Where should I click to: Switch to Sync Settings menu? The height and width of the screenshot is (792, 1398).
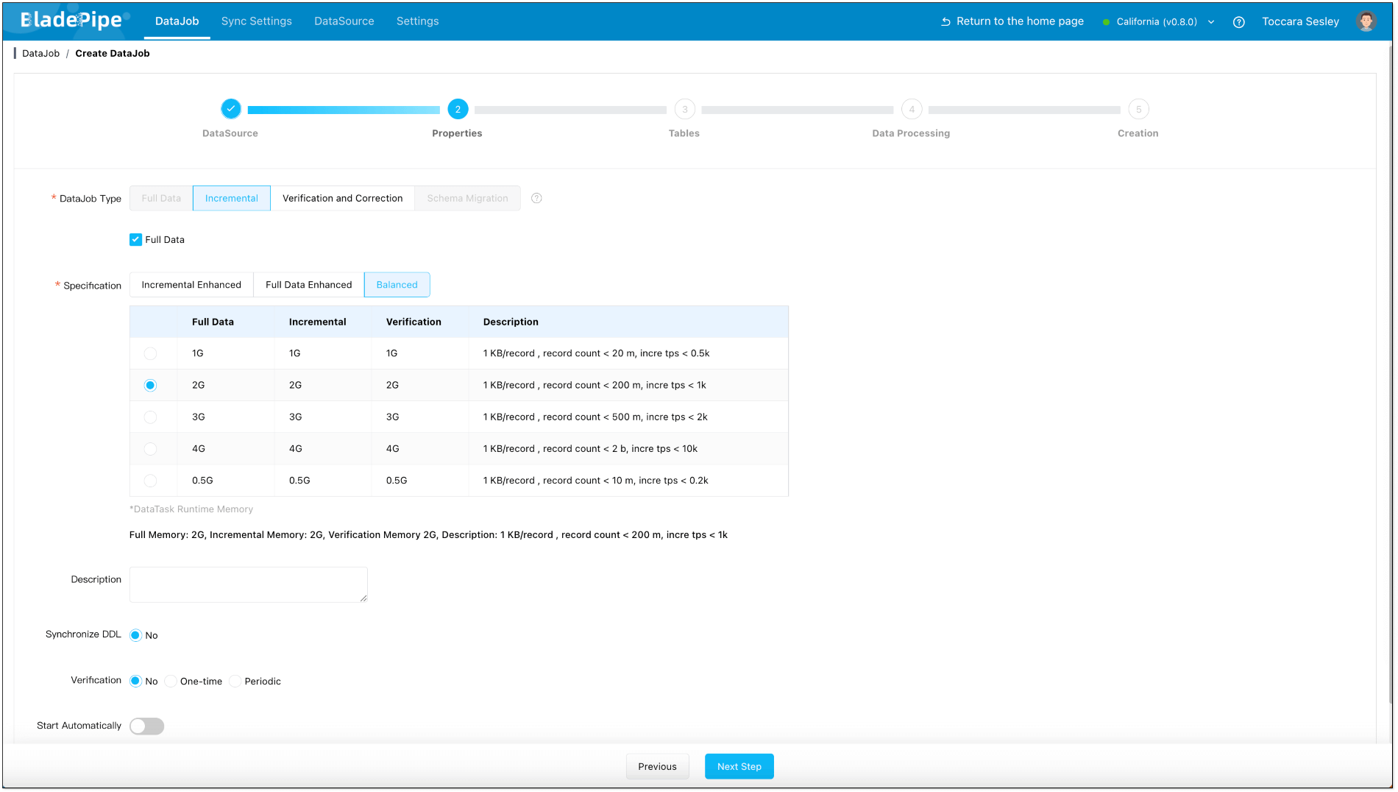point(256,21)
